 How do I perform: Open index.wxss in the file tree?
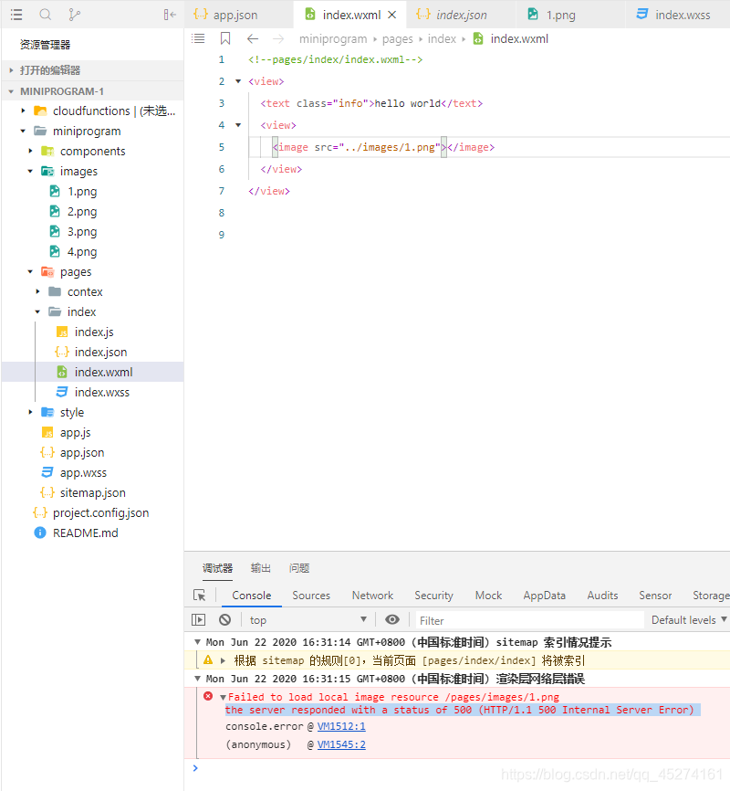[93, 392]
